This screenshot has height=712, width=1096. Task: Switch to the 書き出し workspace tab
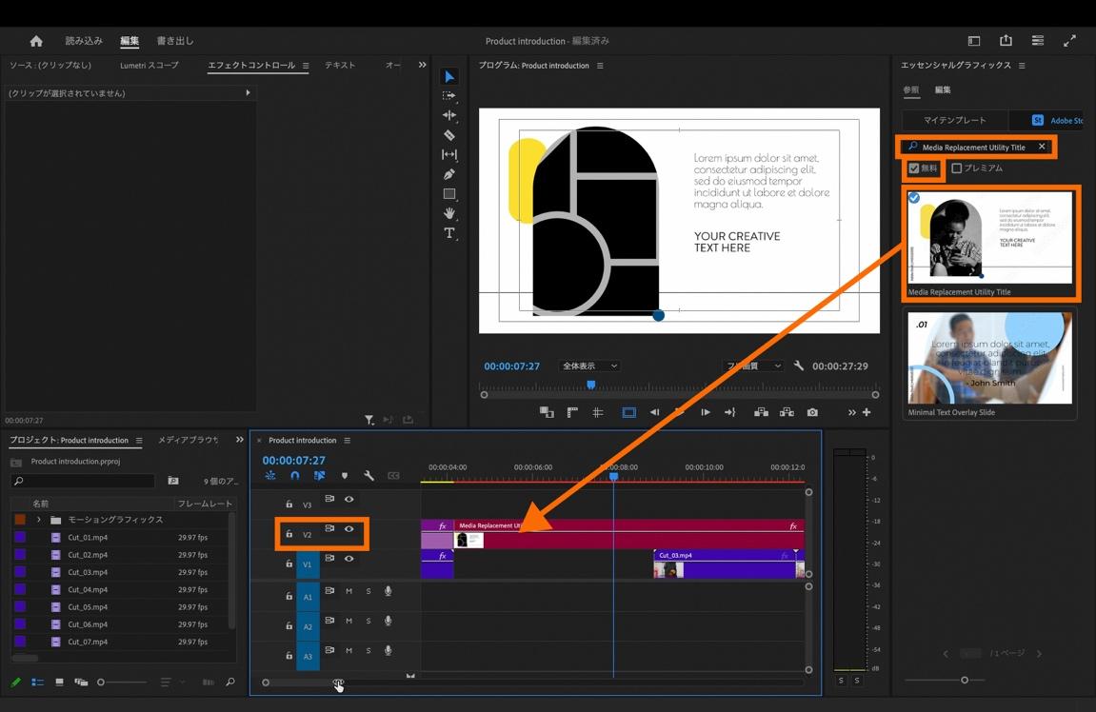174,41
